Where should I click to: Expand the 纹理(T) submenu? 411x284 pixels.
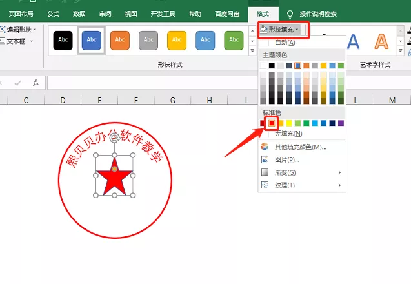[x=302, y=185]
